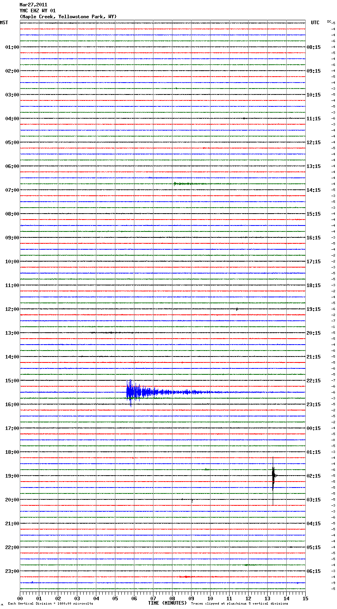The width and height of the screenshot is (337, 609).
Task: Click the 17:15 UTC time label
Action: click(314, 262)
